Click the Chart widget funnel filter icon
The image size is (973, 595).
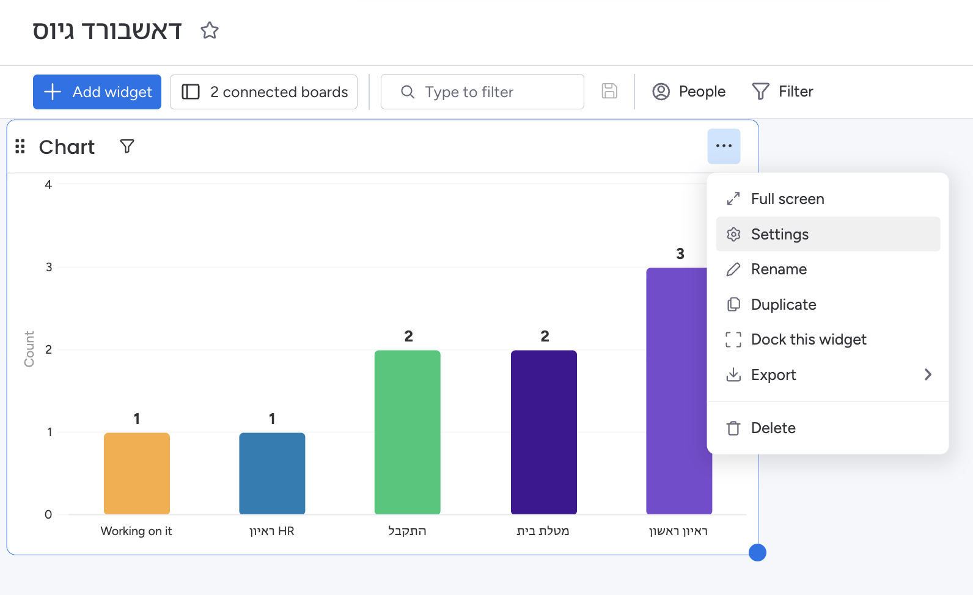pyautogui.click(x=127, y=147)
